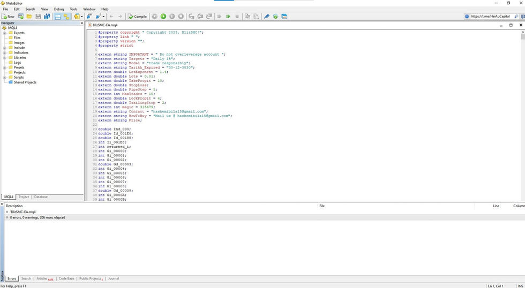Open the Search menu
The image size is (525, 288).
point(30,9)
